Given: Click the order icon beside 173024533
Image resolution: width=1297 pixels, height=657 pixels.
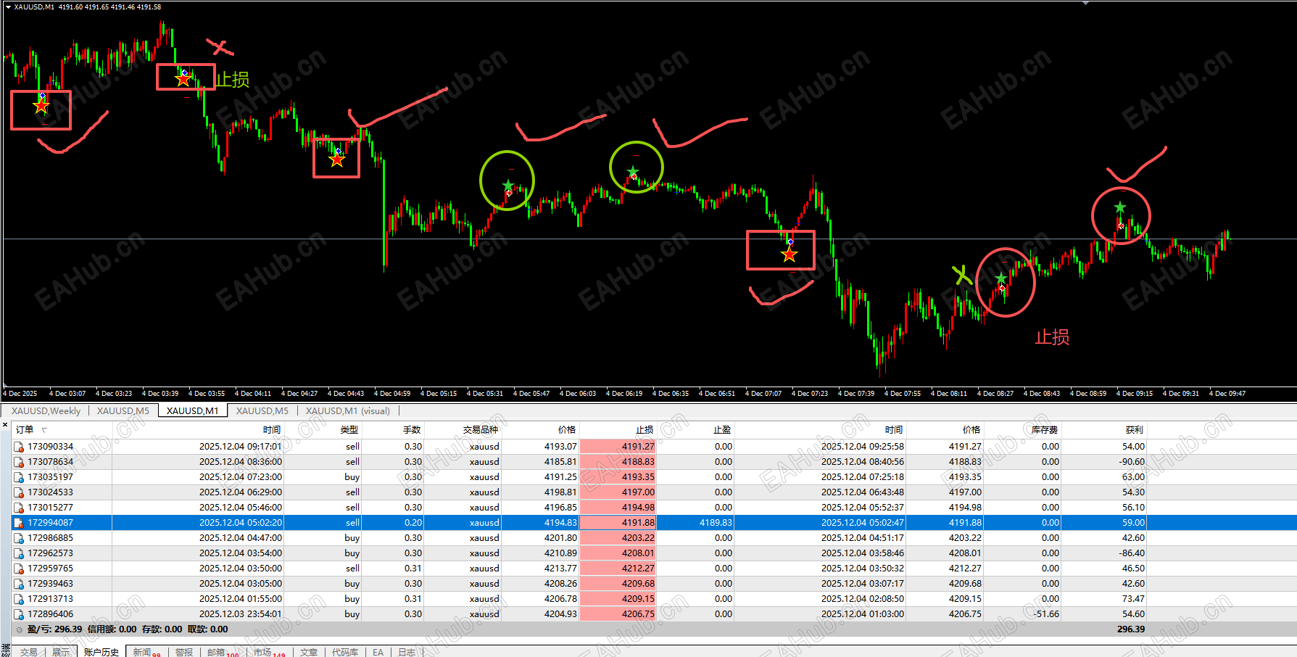Looking at the screenshot, I should [20, 492].
